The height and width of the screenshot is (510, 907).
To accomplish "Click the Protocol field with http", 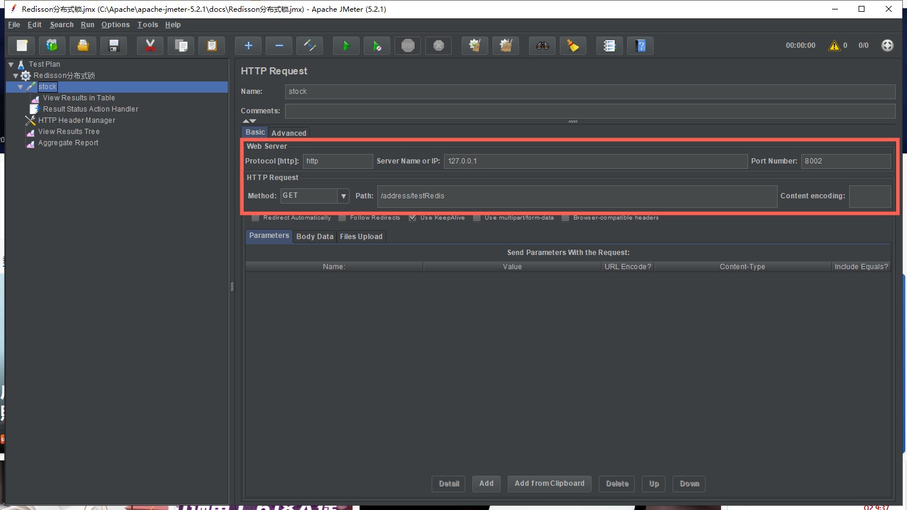I will pyautogui.click(x=338, y=161).
